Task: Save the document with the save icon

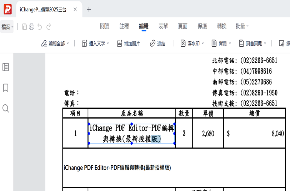Action: tap(24, 27)
